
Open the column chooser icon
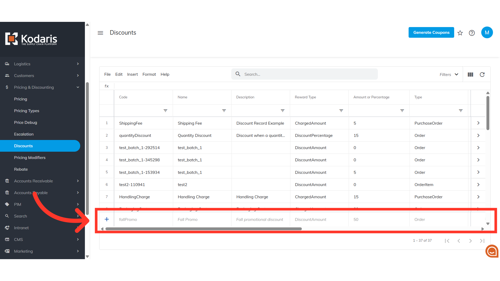click(x=470, y=74)
